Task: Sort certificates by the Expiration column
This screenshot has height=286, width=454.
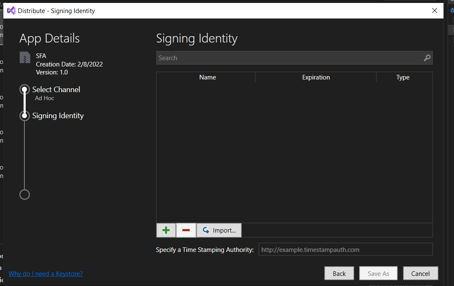Action: coord(316,77)
